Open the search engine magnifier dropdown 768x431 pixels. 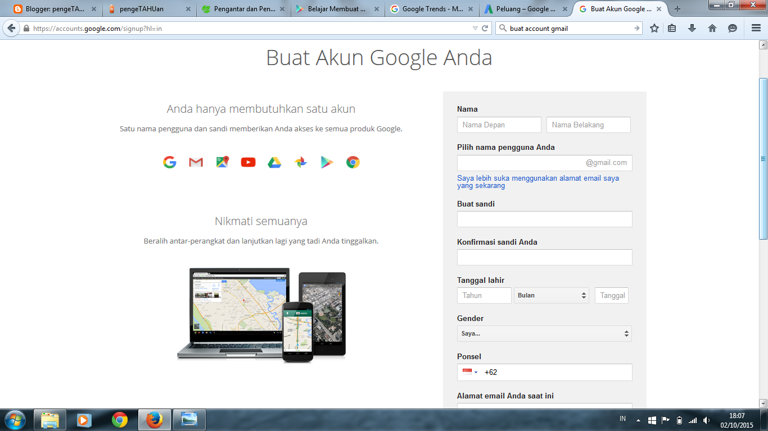coord(503,28)
